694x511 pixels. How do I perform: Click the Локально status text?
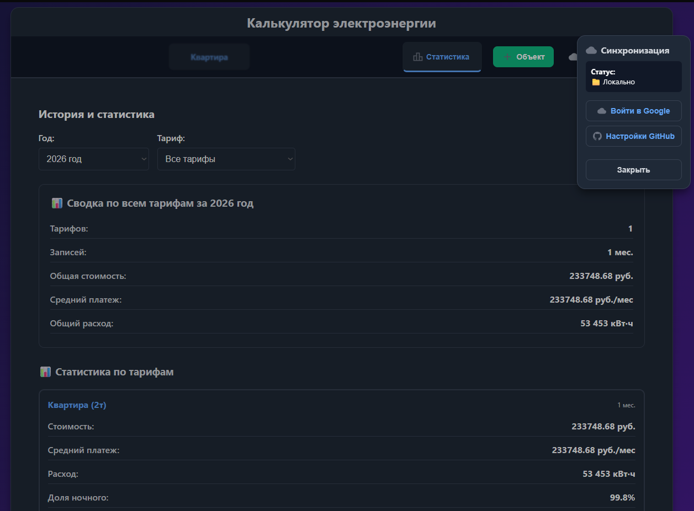pos(618,82)
